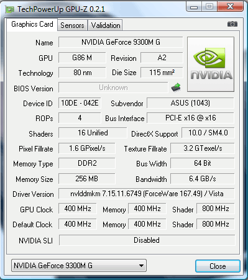This screenshot has width=248, height=280.
Task: Click the Default Clock 400 MHz field
Action: coord(78,224)
